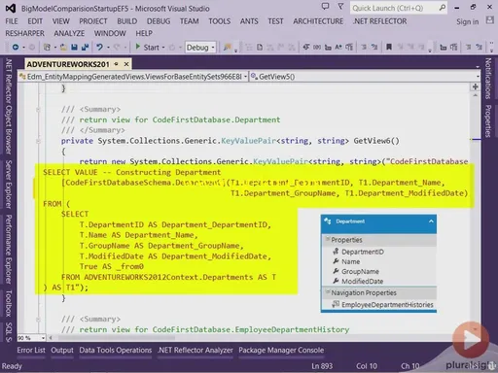Image resolution: width=498 pixels, height=373 pixels.
Task: Collapse the Properties section in Department diagram
Action: (328, 239)
